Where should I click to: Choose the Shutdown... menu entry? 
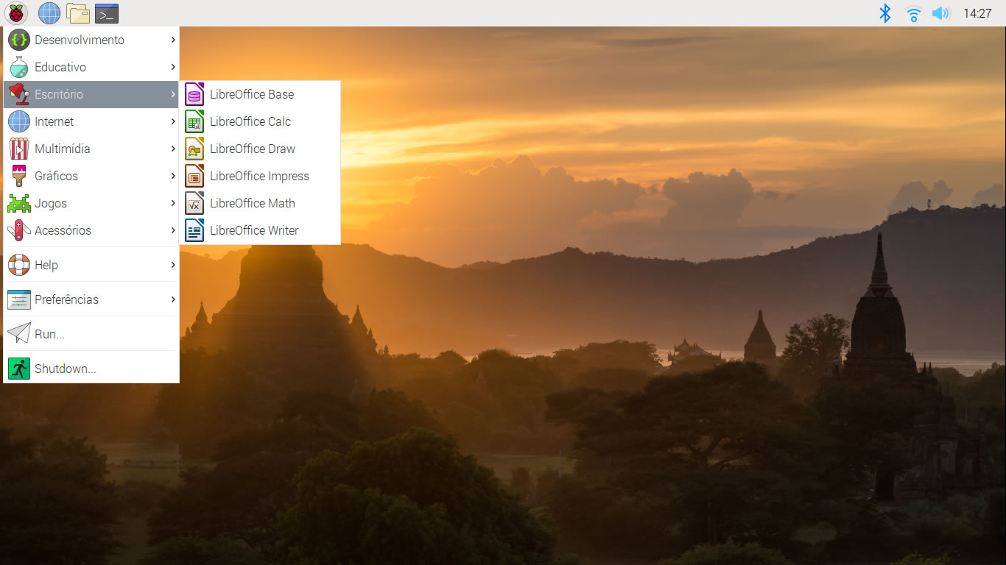[91, 369]
